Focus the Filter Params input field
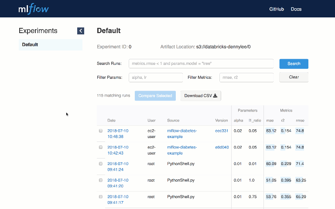335x209 pixels. (x=156, y=78)
